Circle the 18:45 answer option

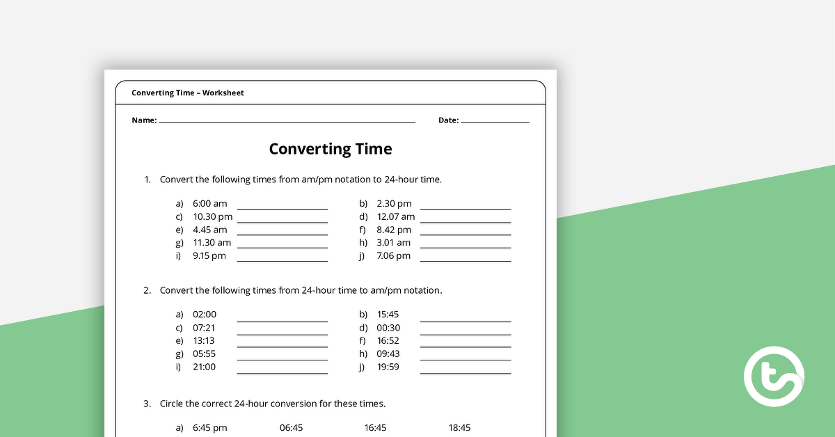(x=459, y=428)
